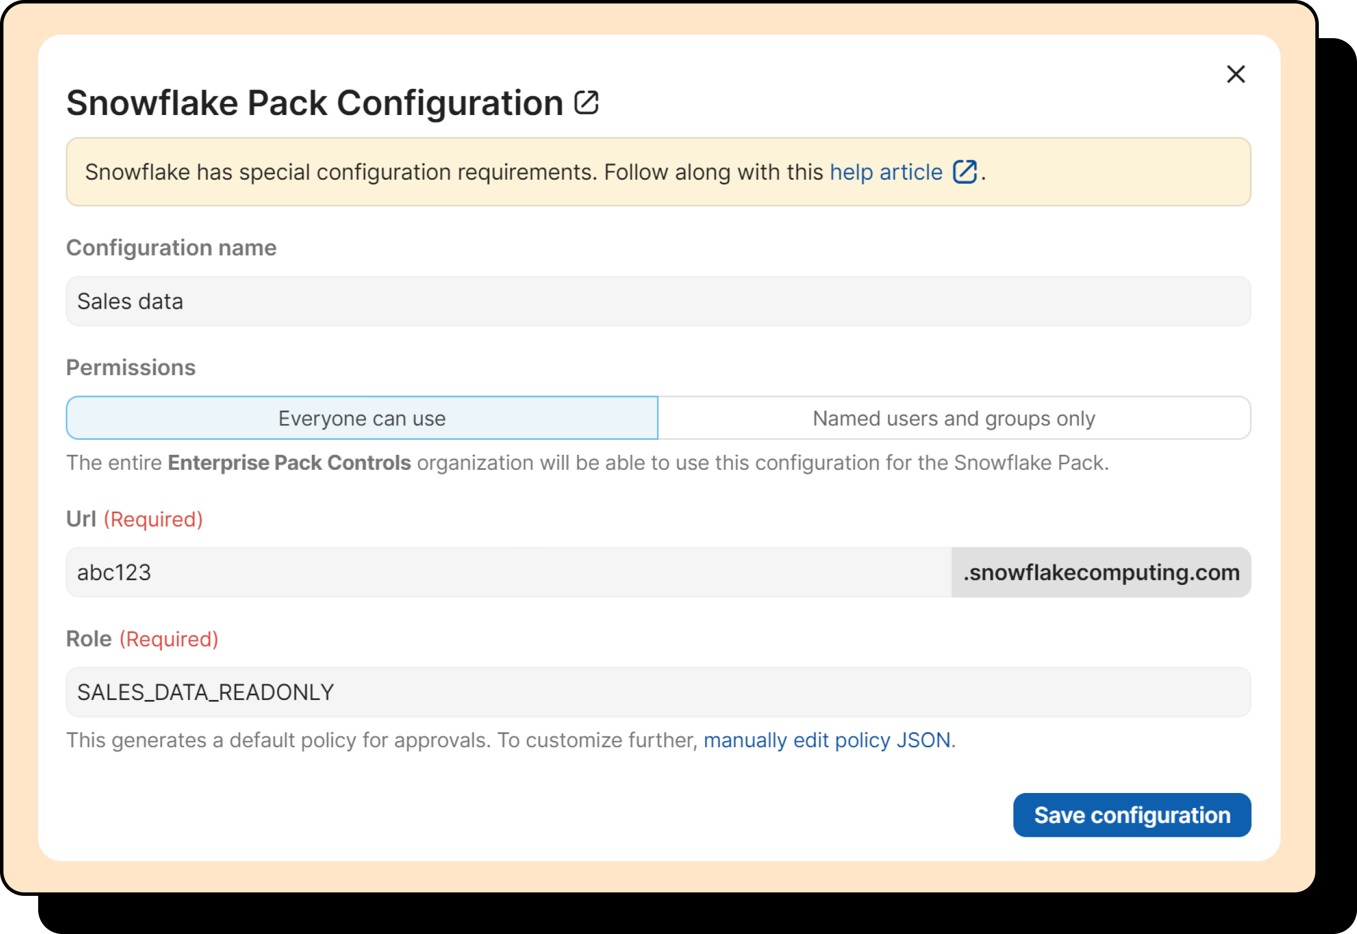This screenshot has width=1357, height=934.
Task: Switch to Named users and groups only
Action: [953, 418]
